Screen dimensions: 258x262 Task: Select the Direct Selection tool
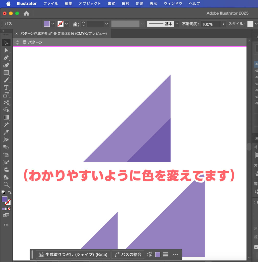tap(6, 50)
